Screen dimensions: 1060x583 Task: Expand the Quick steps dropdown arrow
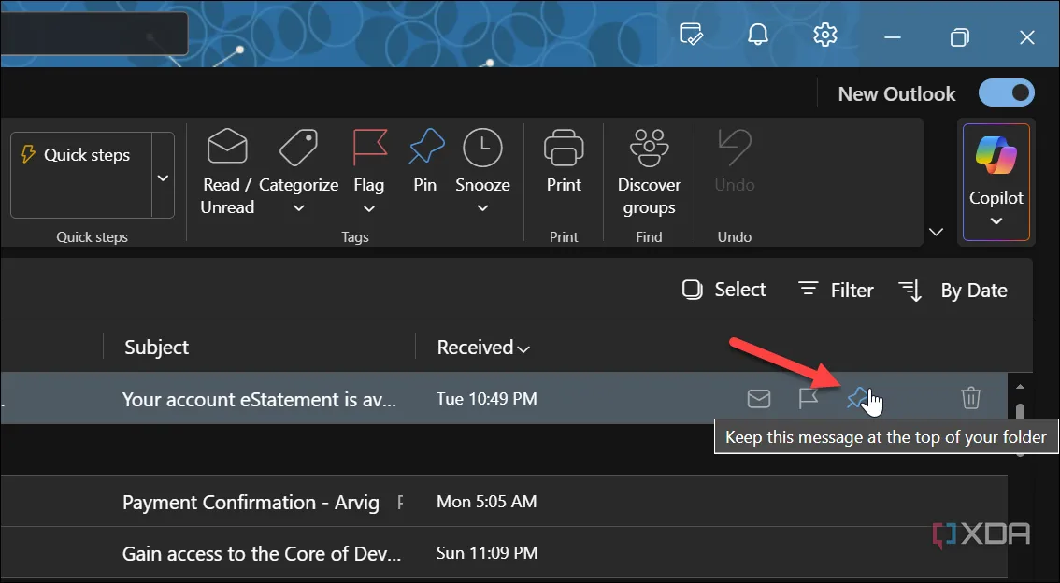tap(163, 178)
